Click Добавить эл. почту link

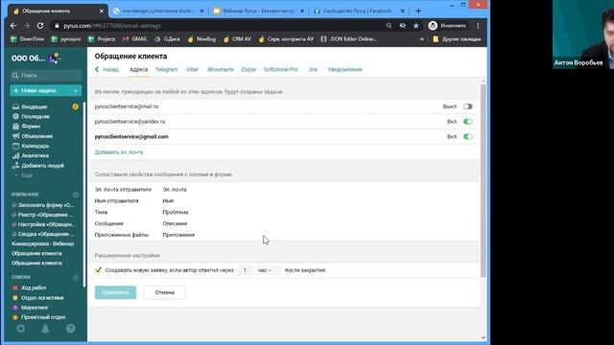click(119, 152)
